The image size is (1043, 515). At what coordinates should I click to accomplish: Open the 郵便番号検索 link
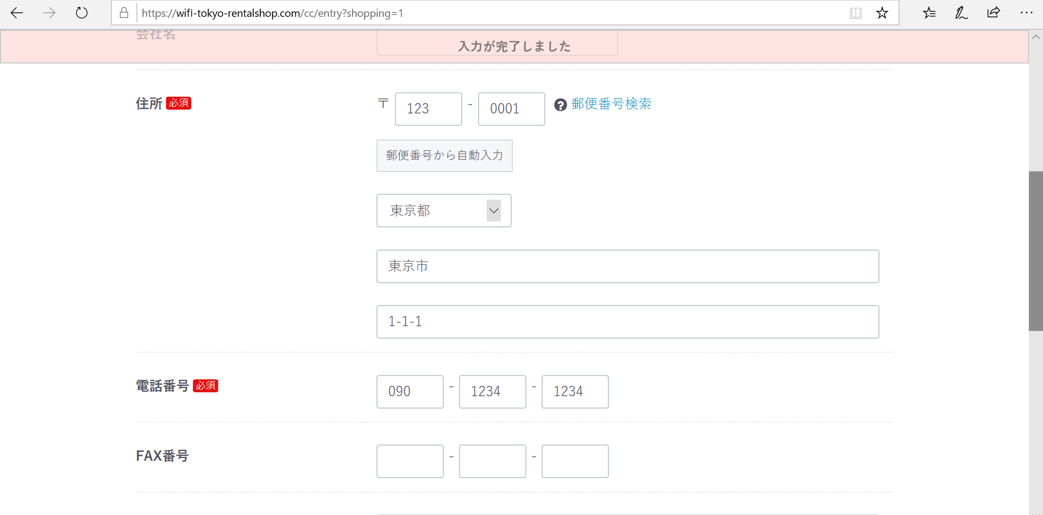(x=611, y=104)
